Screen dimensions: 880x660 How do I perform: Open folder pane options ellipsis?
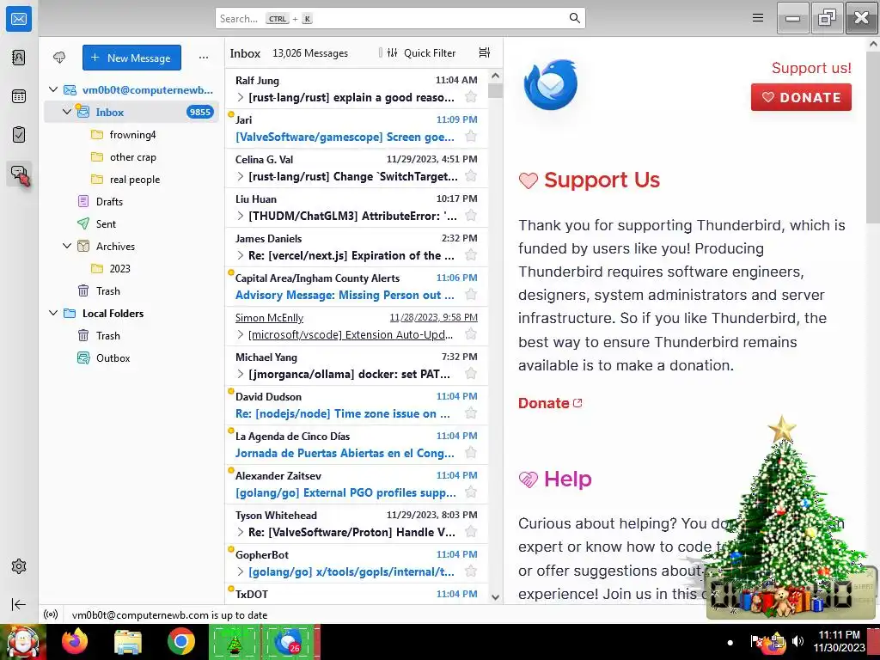[x=204, y=58]
